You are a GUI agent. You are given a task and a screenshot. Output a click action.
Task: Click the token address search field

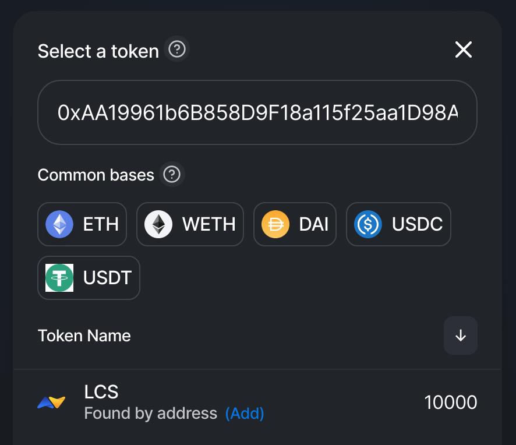257,112
